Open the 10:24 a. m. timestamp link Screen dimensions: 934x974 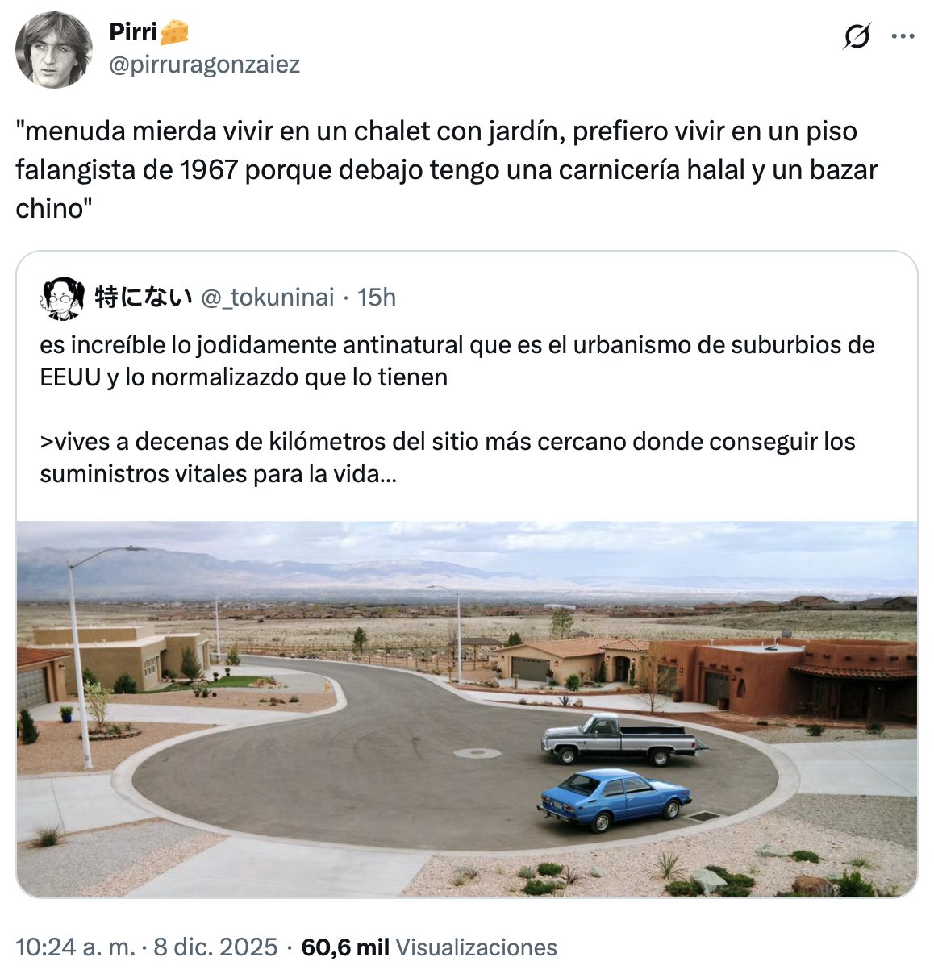point(76,947)
